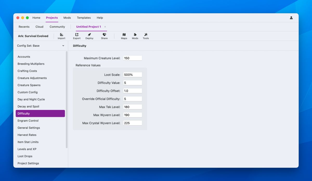This screenshot has height=181, width=312.
Task: Switch to the Community tab
Action: pos(57,27)
